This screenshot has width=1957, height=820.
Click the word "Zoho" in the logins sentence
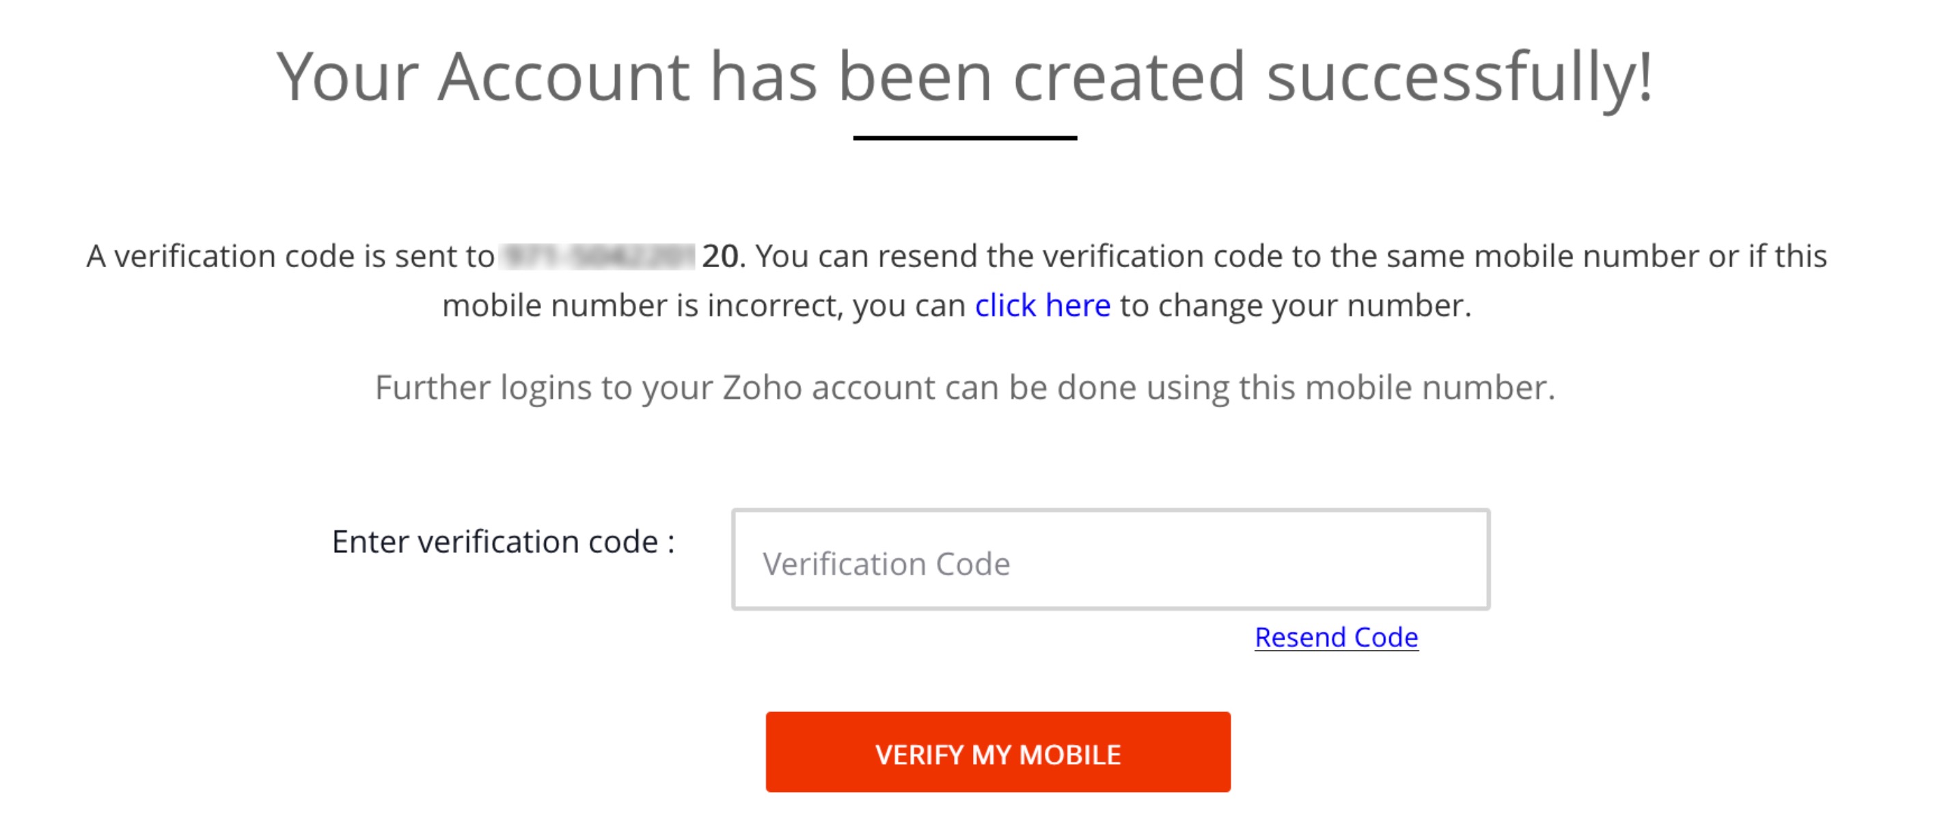[x=761, y=387]
